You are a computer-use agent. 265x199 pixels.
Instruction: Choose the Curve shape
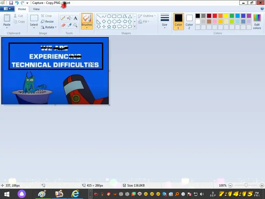point(104,16)
